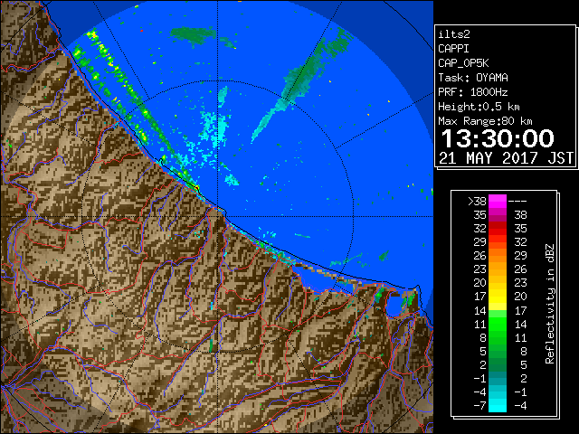The image size is (579, 434).
Task: Click the 'CAPPI' product label
Action: point(453,49)
